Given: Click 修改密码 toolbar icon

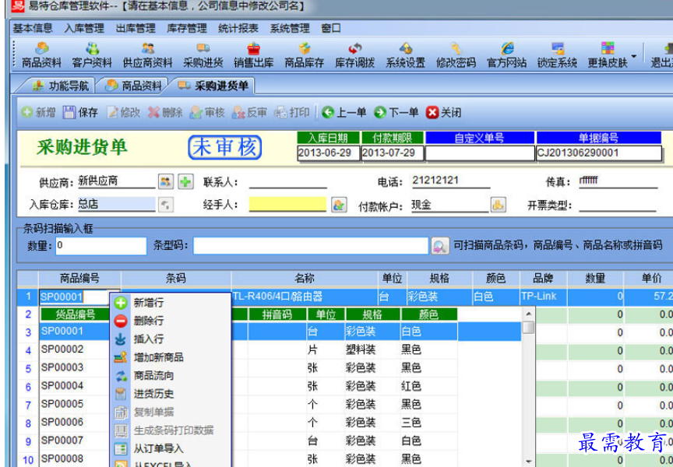Looking at the screenshot, I should click(x=456, y=55).
